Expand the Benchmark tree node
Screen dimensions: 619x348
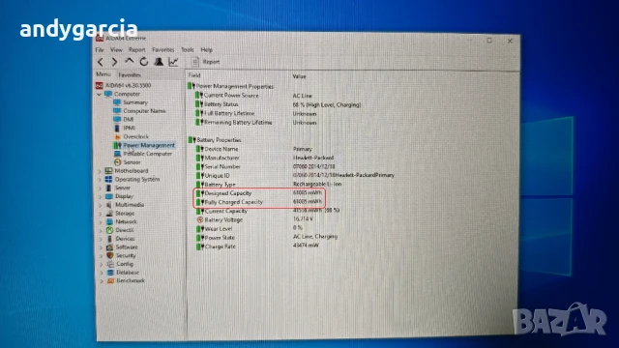pos(102,281)
